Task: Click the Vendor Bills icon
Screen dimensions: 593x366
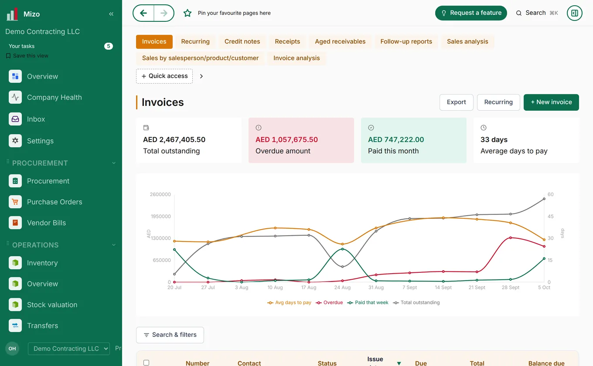Action: [15, 223]
